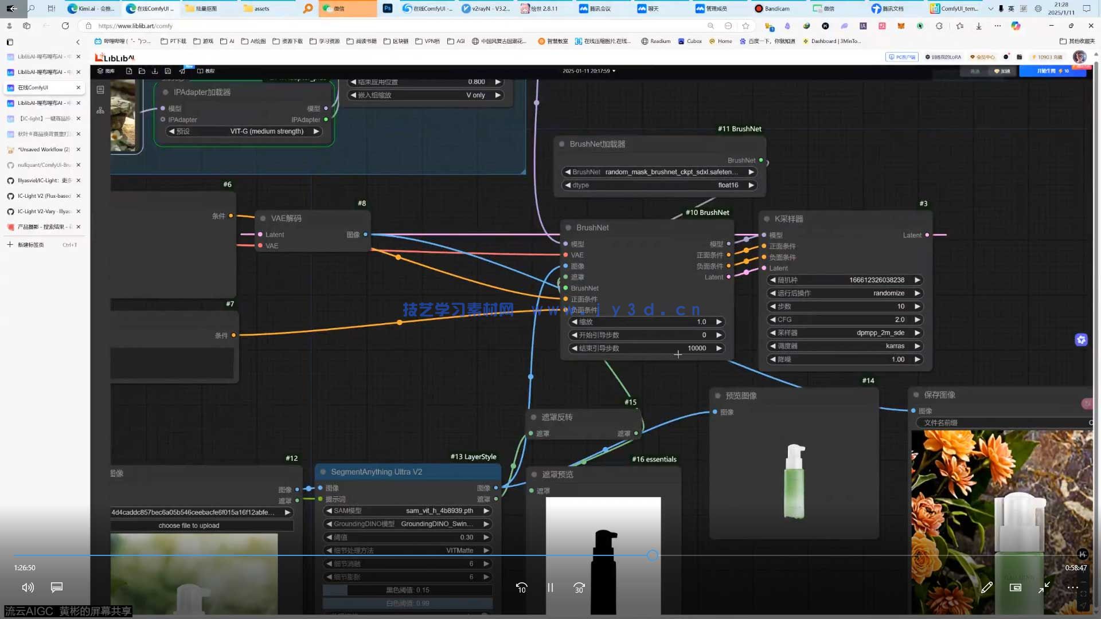1101x619 pixels.
Task: Open workflow folder icon in toolbar
Action: pyautogui.click(x=142, y=71)
